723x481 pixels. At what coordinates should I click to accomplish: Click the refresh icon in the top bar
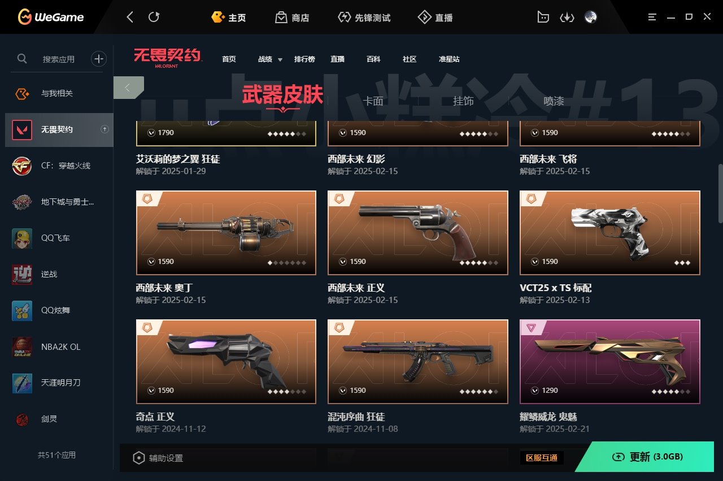click(x=154, y=18)
